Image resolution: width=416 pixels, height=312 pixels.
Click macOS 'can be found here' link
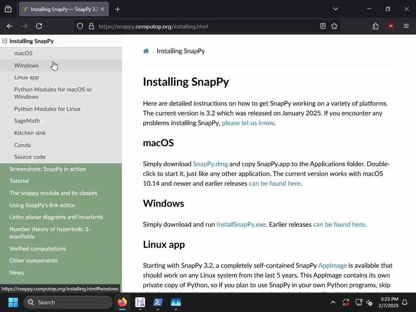coord(275,184)
